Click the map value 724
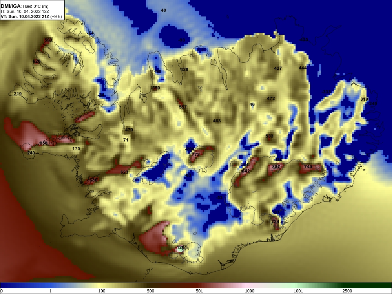392x294 pixels. 275,221
